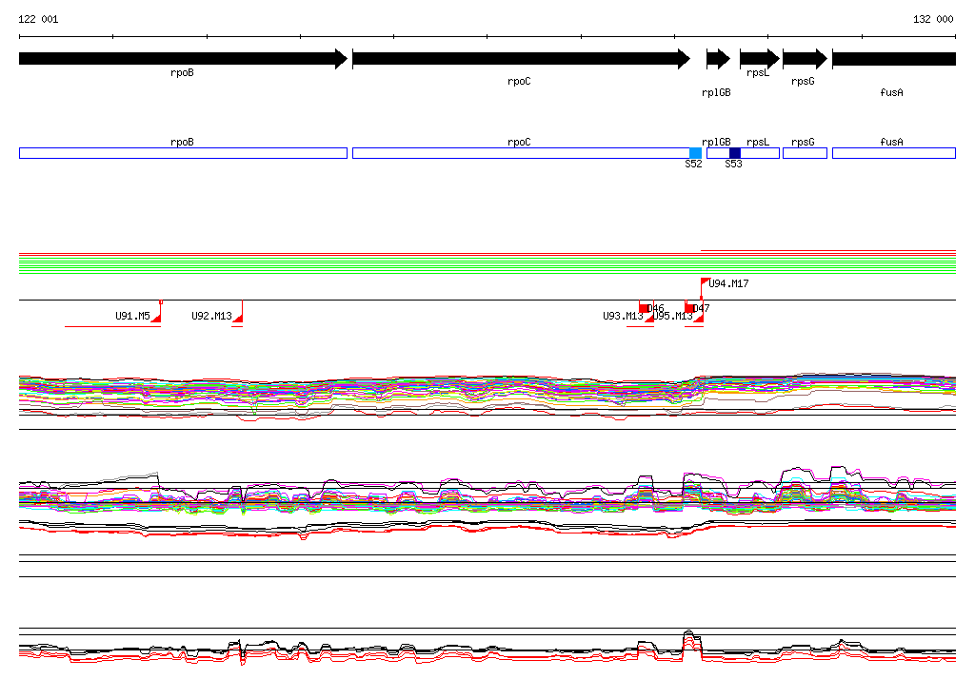The height and width of the screenshot is (679, 975).
Task: Click the 'U92.M13' label
Action: tap(211, 317)
